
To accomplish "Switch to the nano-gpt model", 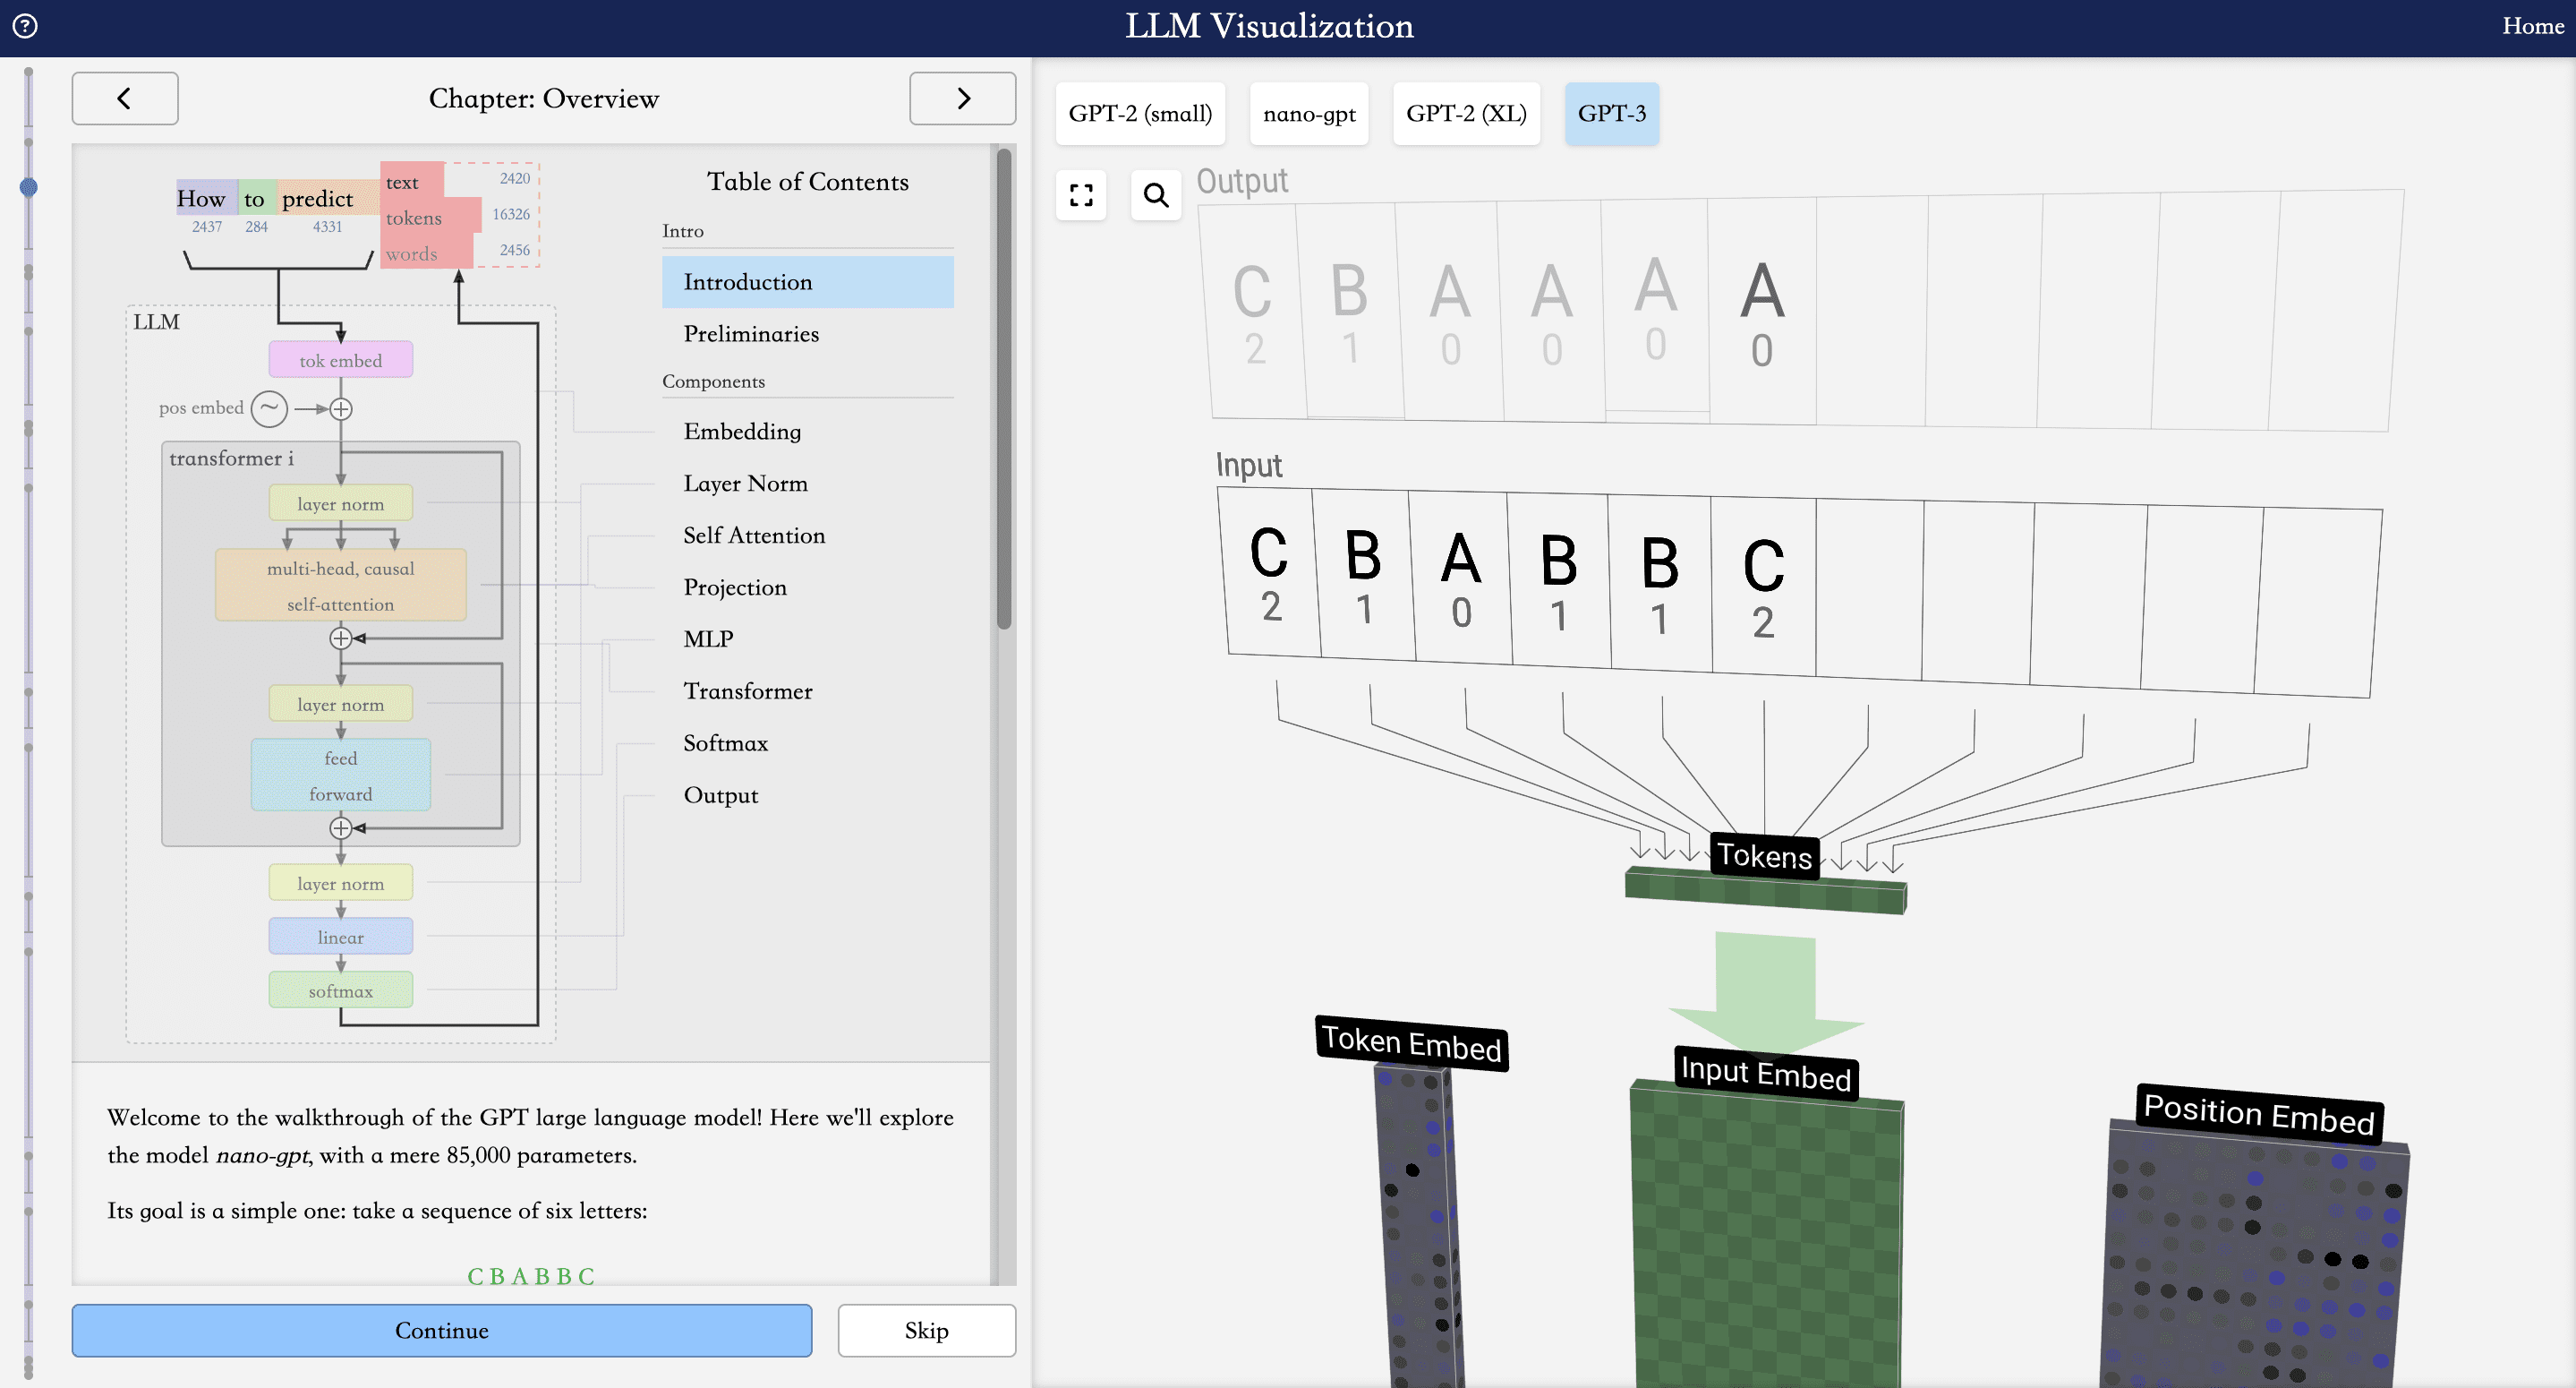I will coord(1308,114).
